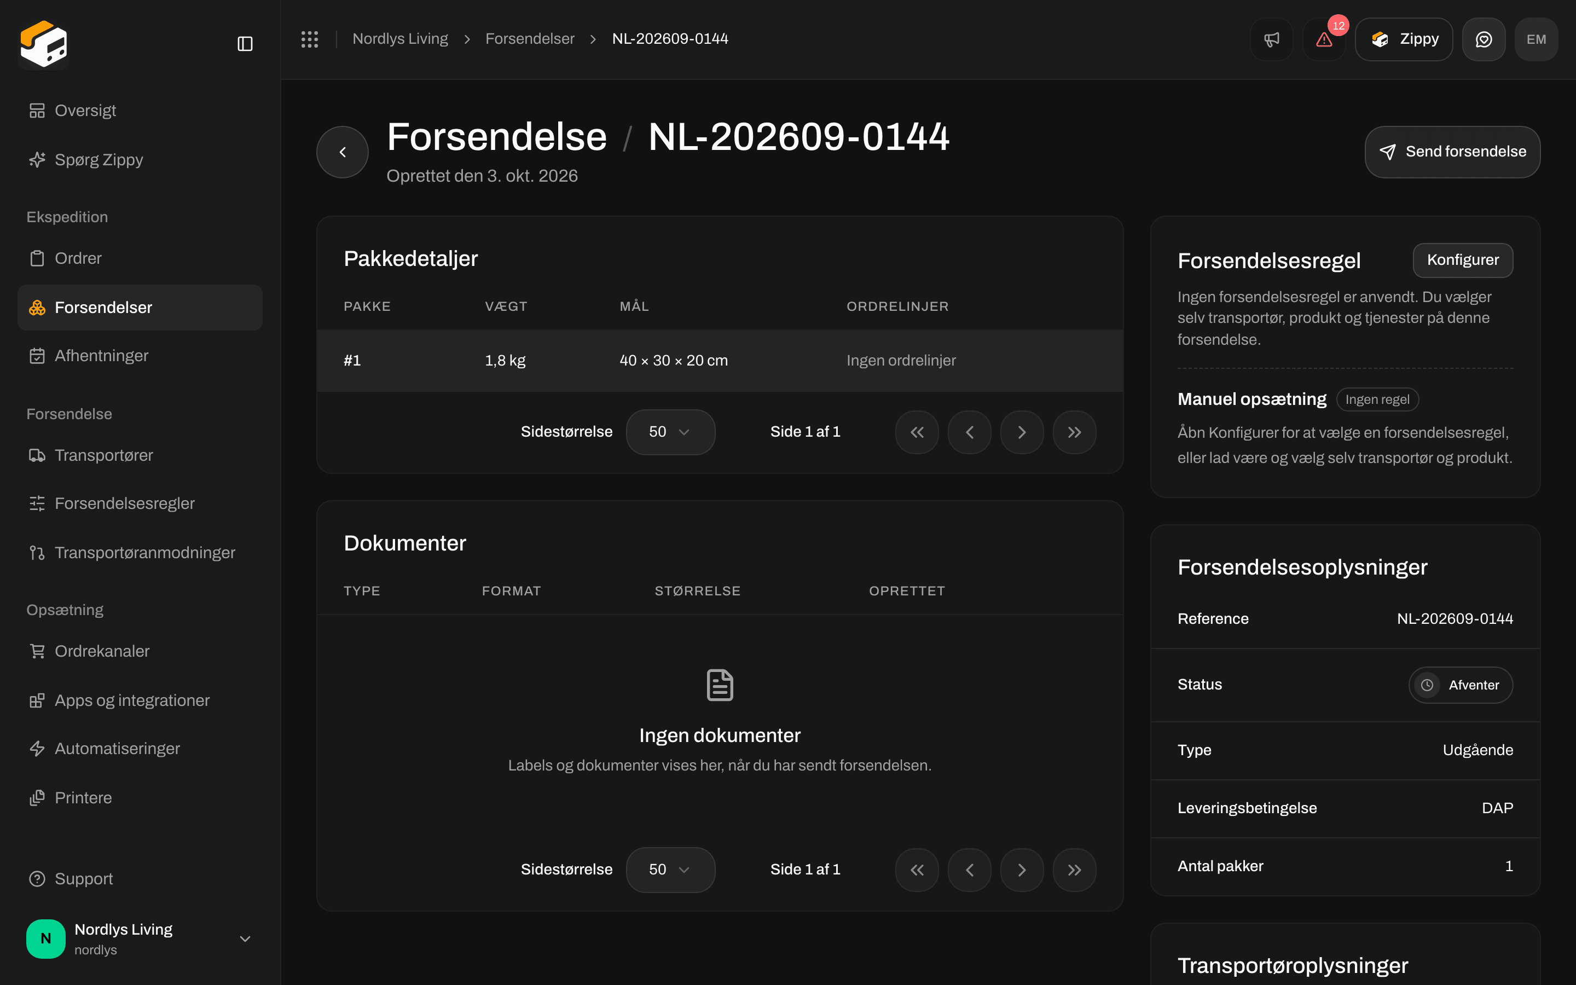Click the VÆGT column header
This screenshot has width=1576, height=985.
point(506,306)
